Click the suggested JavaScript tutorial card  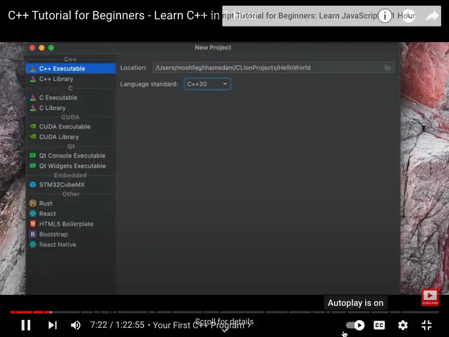(331, 16)
